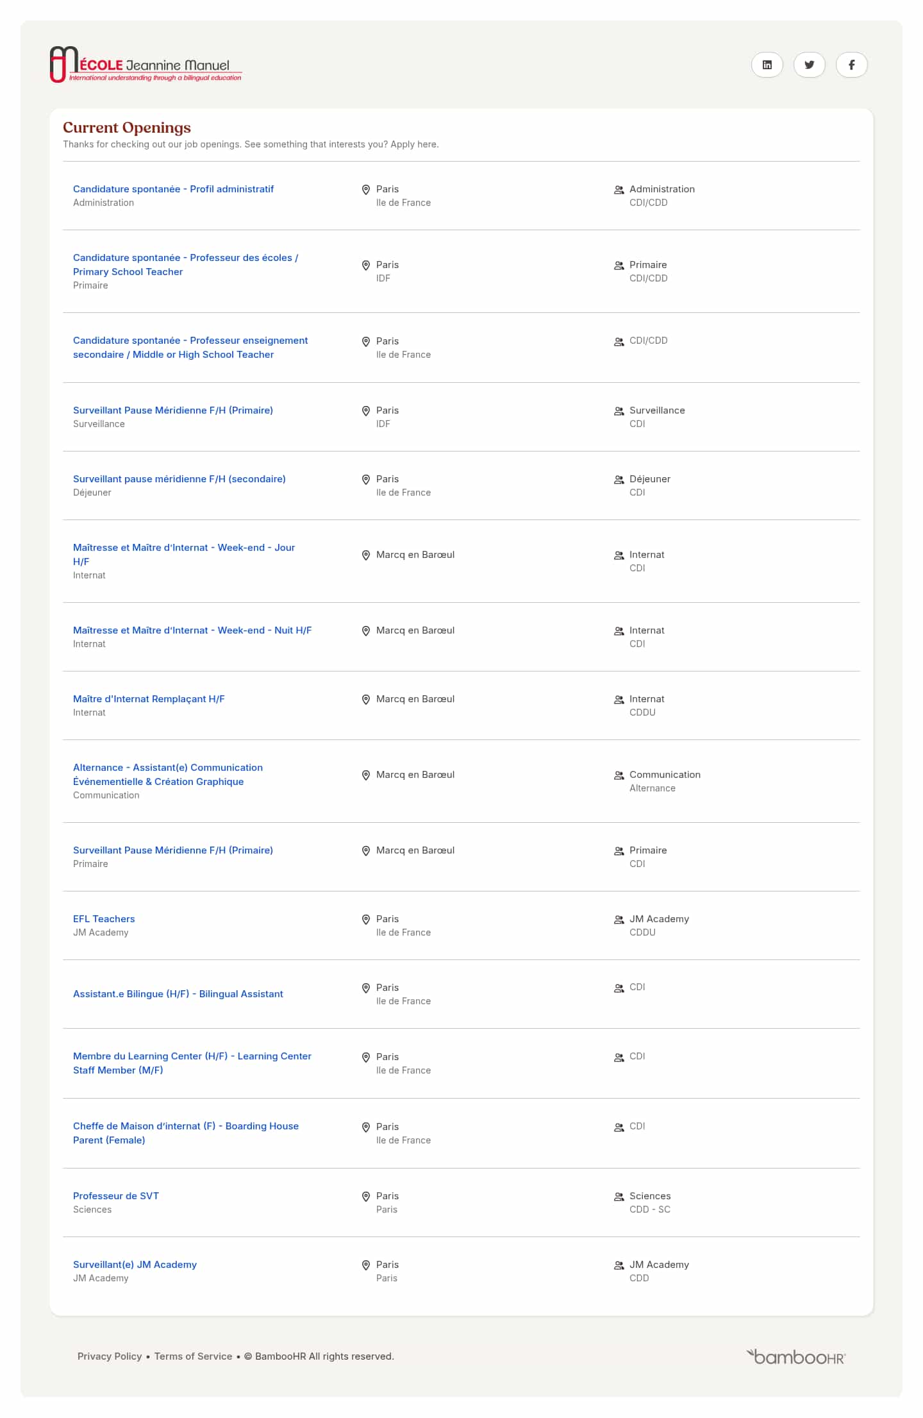Screen dimensions: 923x1418
Task: Open the Professeur de SVT opening
Action: point(116,1196)
